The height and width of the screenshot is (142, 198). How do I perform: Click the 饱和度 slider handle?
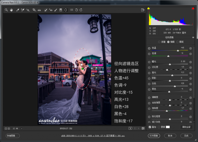(x=167, y=111)
